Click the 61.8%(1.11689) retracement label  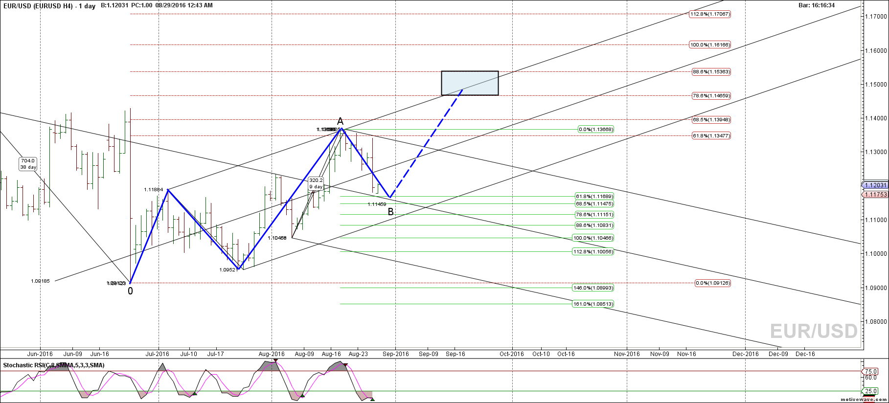point(594,197)
